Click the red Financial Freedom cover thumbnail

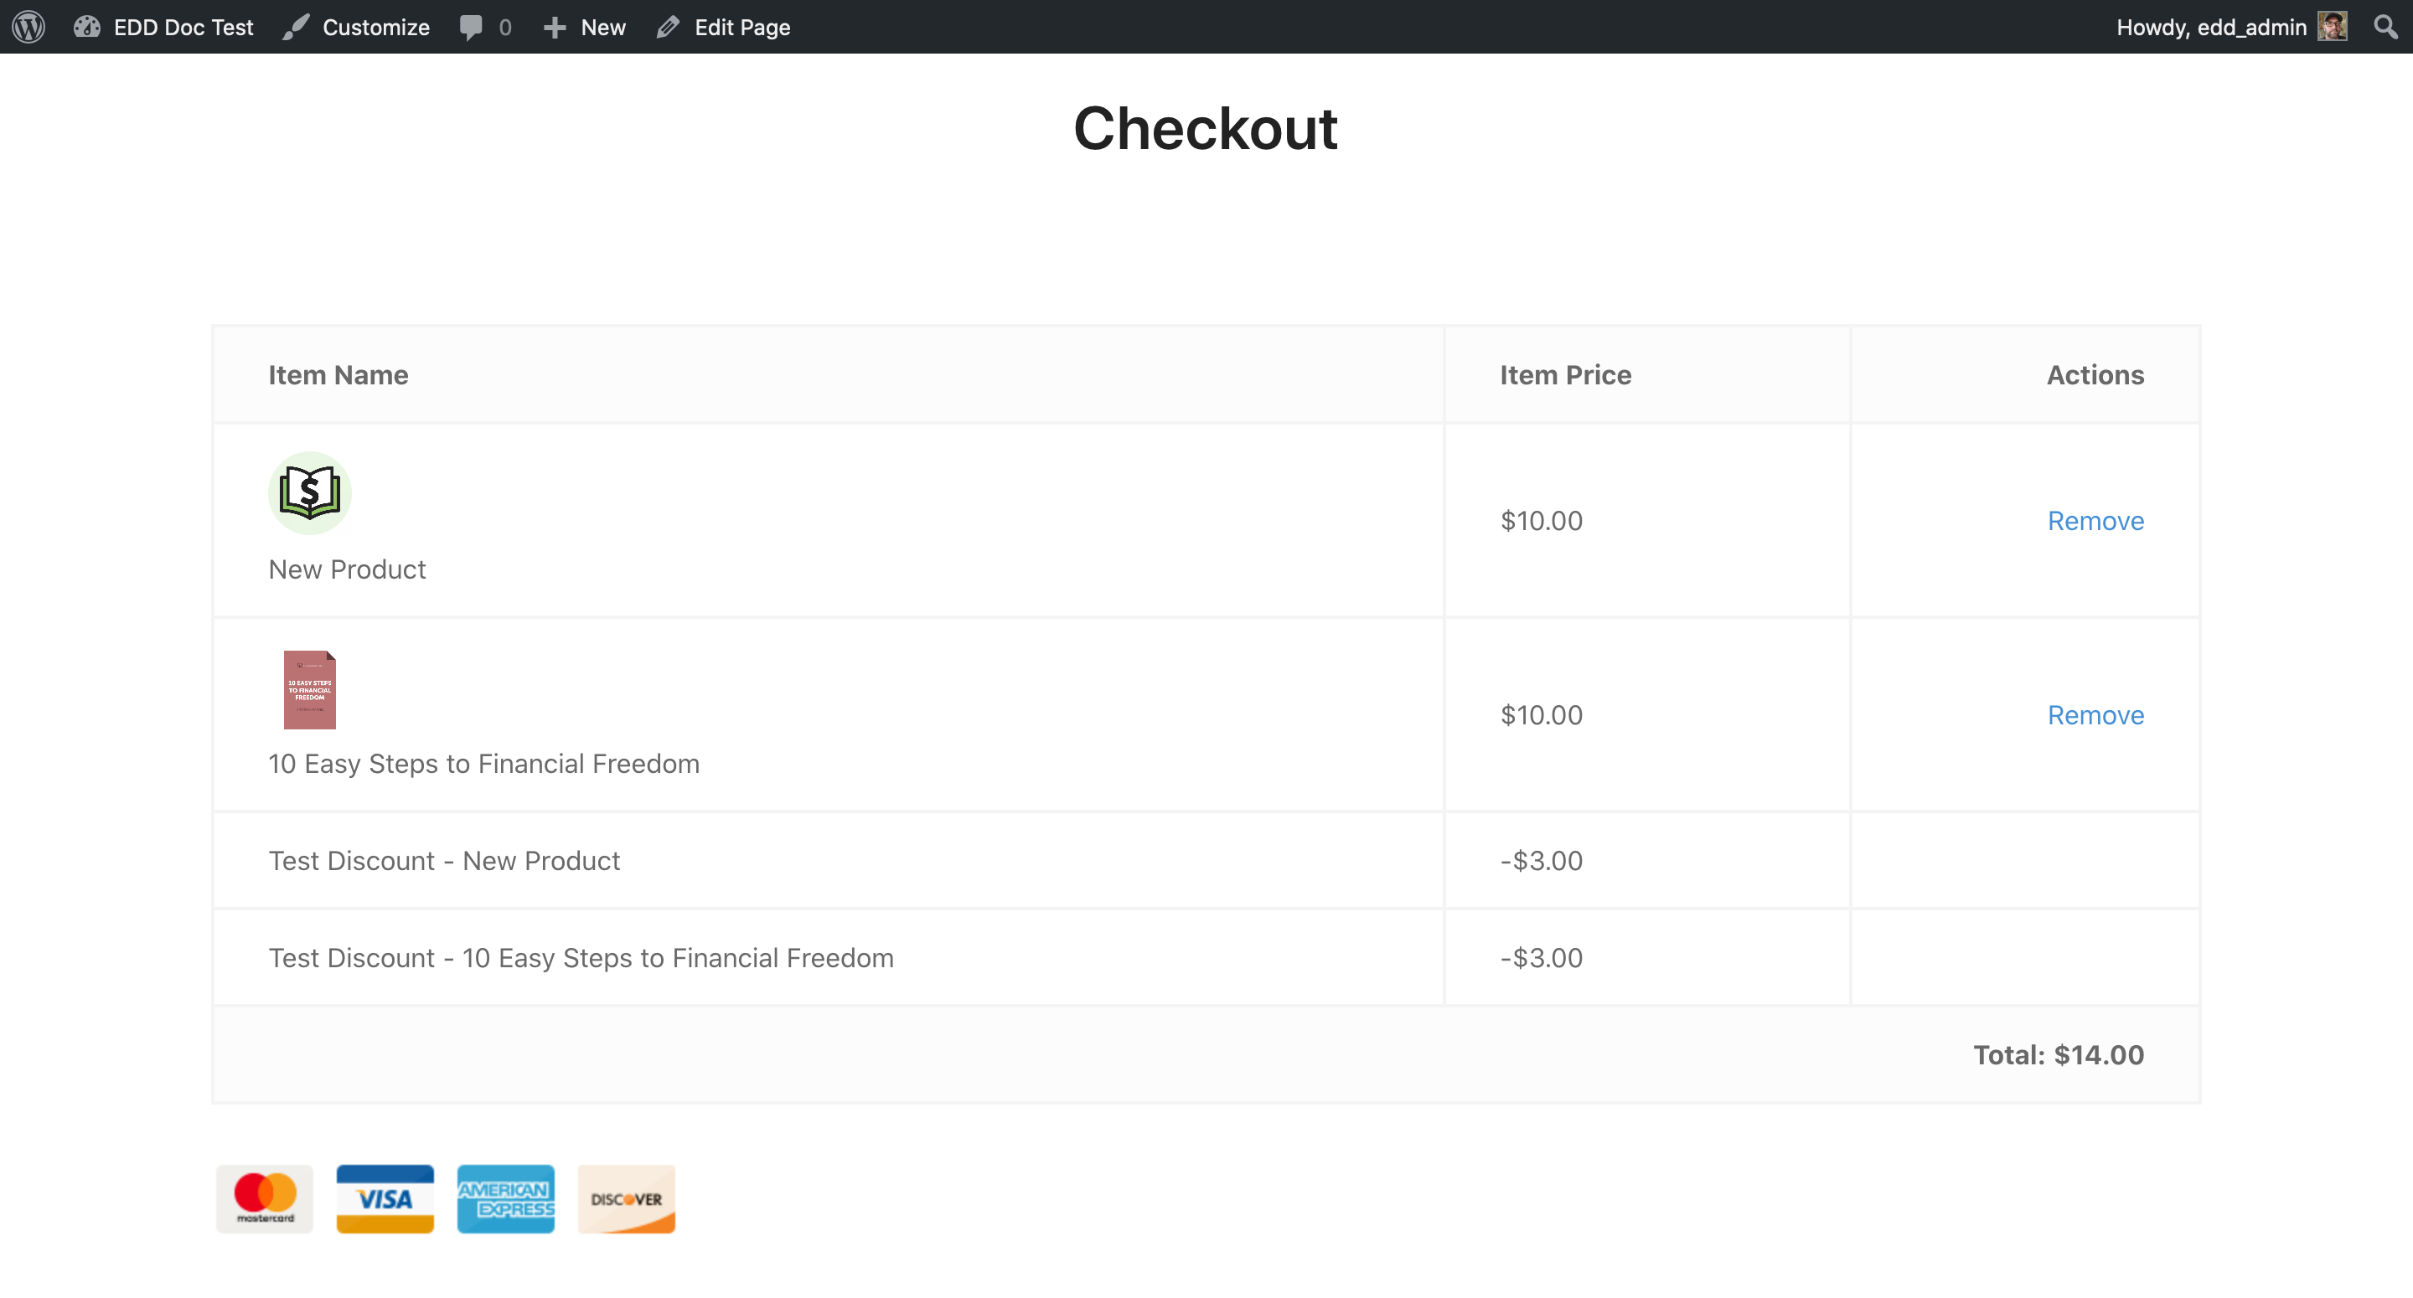310,689
